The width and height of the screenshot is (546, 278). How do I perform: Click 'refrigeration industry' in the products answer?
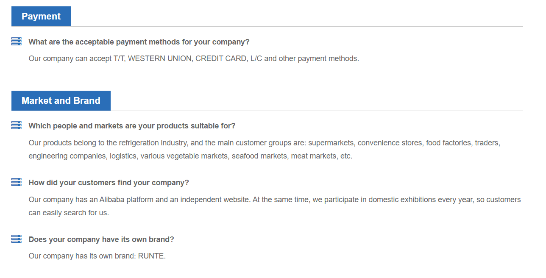tap(154, 143)
